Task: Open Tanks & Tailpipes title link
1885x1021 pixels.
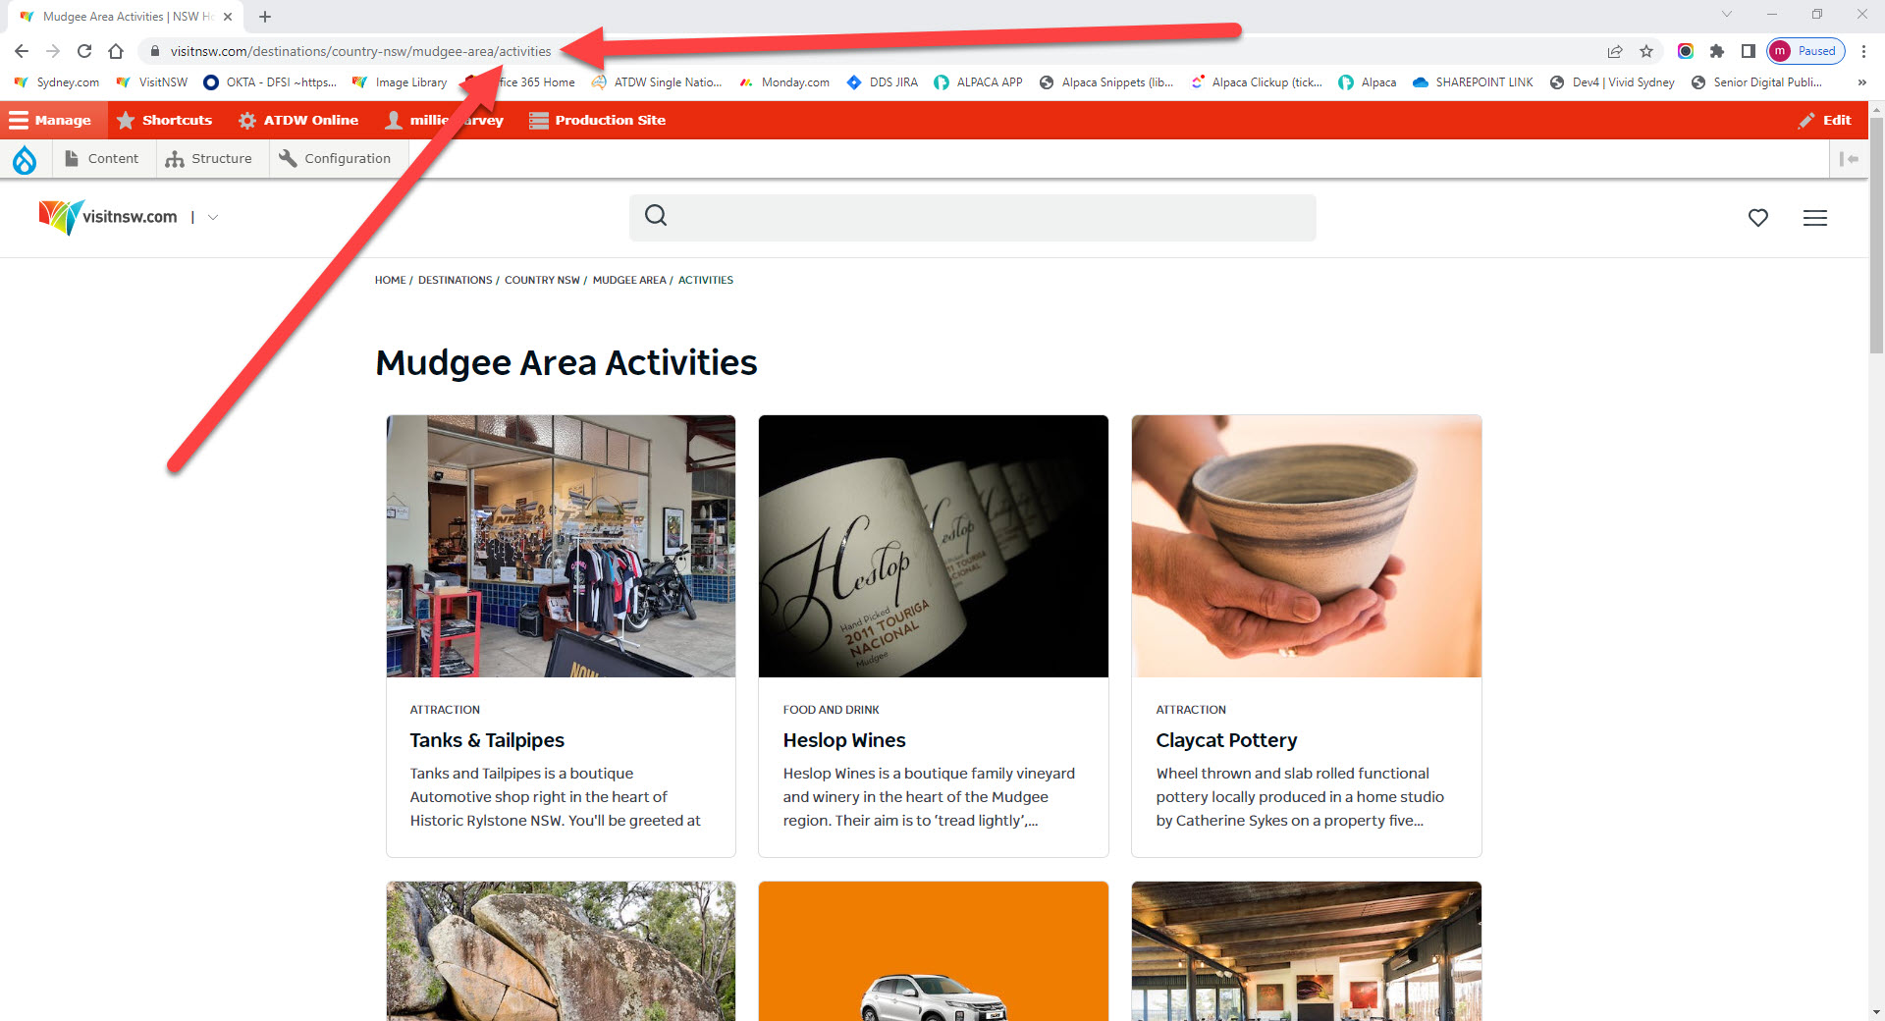Action: 487,740
